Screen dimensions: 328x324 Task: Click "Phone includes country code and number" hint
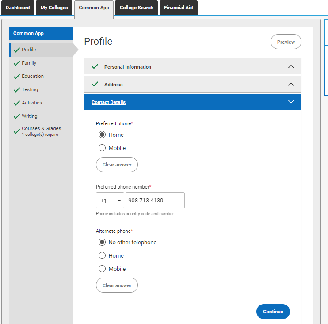[135, 214]
